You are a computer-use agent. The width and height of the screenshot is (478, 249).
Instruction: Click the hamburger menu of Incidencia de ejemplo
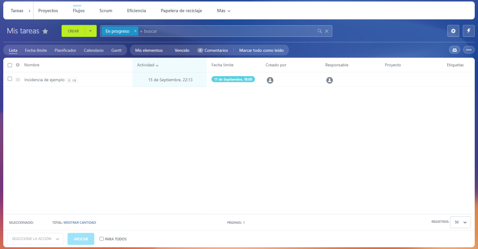(18, 80)
